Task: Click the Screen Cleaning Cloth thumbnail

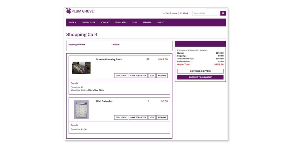Action: [x=81, y=68]
